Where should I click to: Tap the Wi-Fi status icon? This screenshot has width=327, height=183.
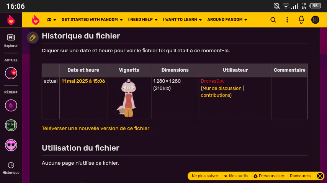[x=286, y=6]
